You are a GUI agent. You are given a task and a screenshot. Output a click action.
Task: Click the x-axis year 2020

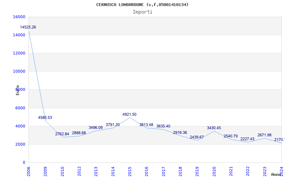(x=214, y=172)
